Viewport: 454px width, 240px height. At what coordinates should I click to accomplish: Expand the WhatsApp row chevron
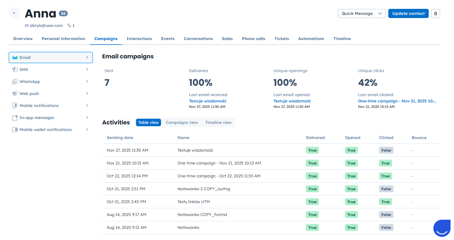click(x=87, y=82)
